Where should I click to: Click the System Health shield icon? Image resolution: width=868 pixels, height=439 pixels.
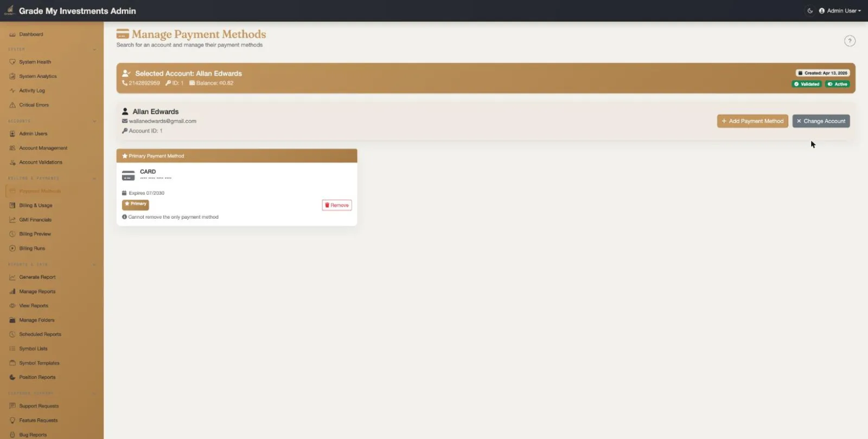pos(12,62)
